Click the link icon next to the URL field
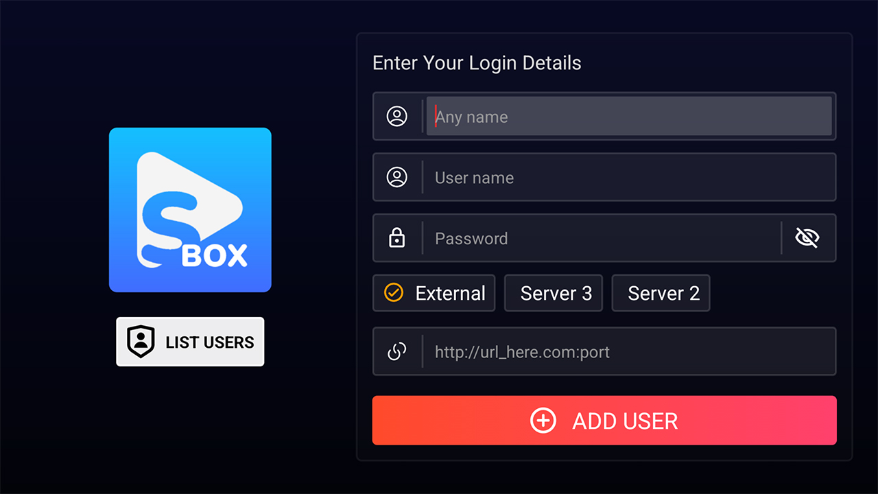Image resolution: width=878 pixels, height=494 pixels. 396,351
